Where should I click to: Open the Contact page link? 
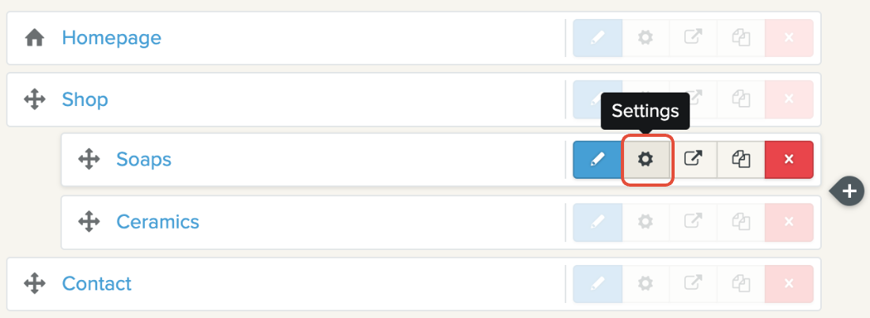(x=96, y=283)
